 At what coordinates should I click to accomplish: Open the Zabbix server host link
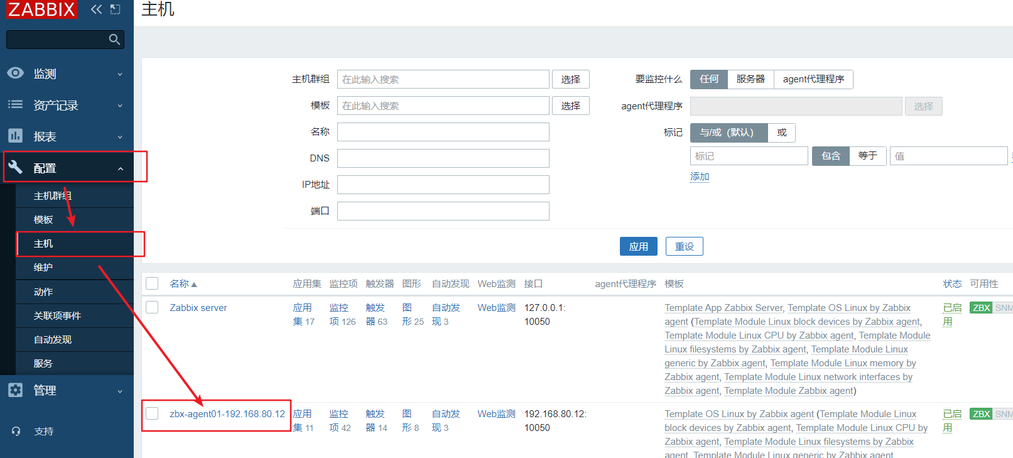pyautogui.click(x=198, y=308)
